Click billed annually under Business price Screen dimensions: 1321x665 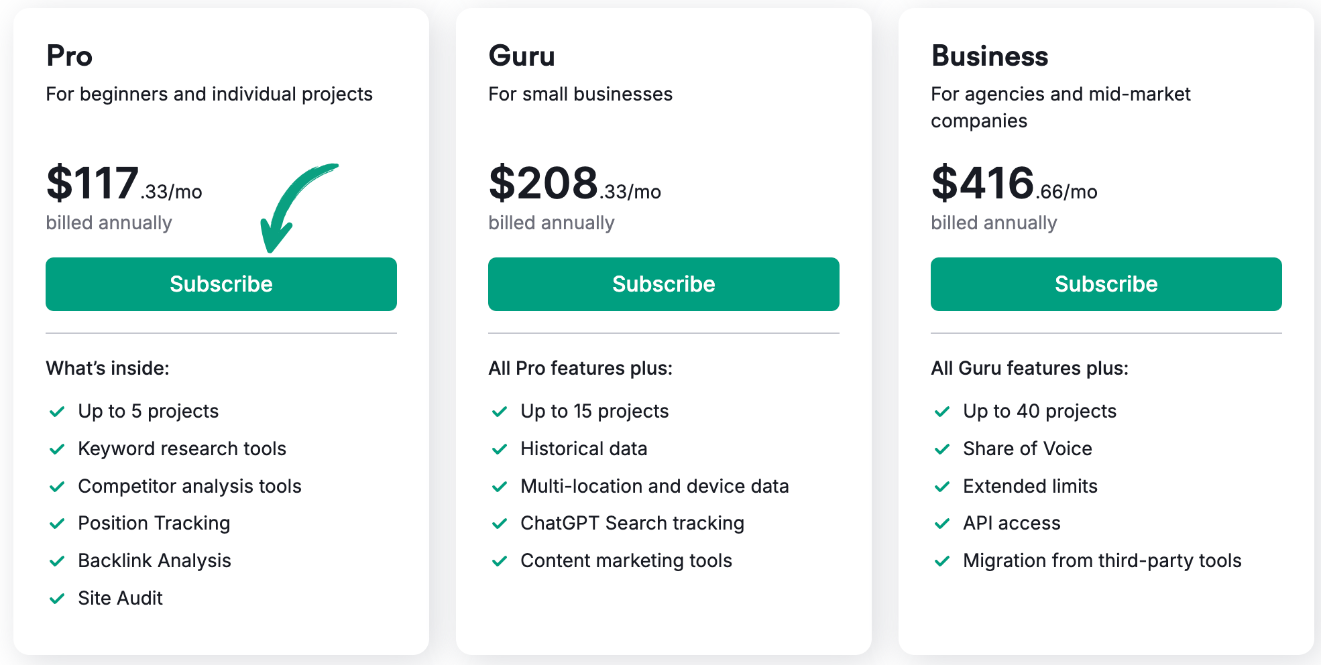pos(993,223)
